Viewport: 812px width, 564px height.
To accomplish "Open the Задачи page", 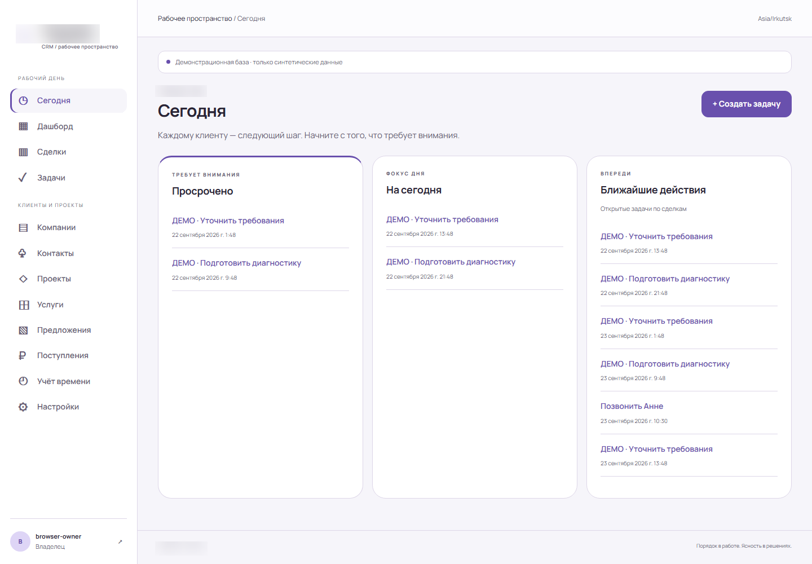I will click(x=68, y=178).
